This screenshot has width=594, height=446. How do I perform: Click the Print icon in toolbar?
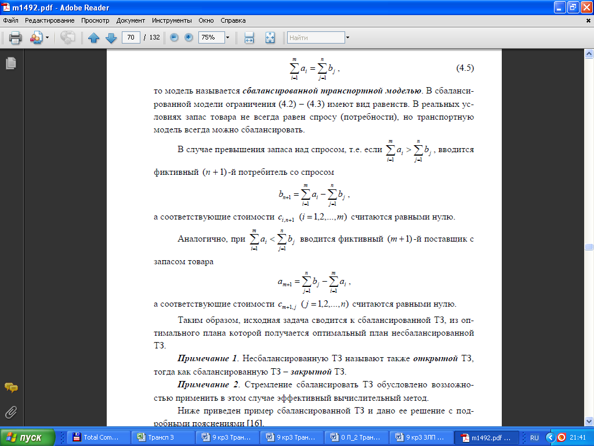(15, 38)
